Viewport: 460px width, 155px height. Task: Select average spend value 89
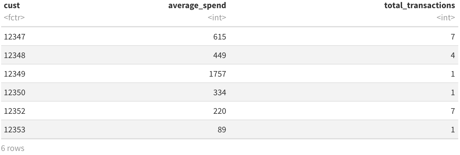222,130
